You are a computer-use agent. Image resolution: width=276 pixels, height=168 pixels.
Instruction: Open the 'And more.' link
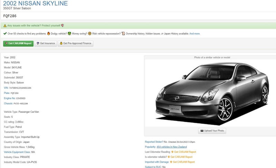tap(195, 34)
